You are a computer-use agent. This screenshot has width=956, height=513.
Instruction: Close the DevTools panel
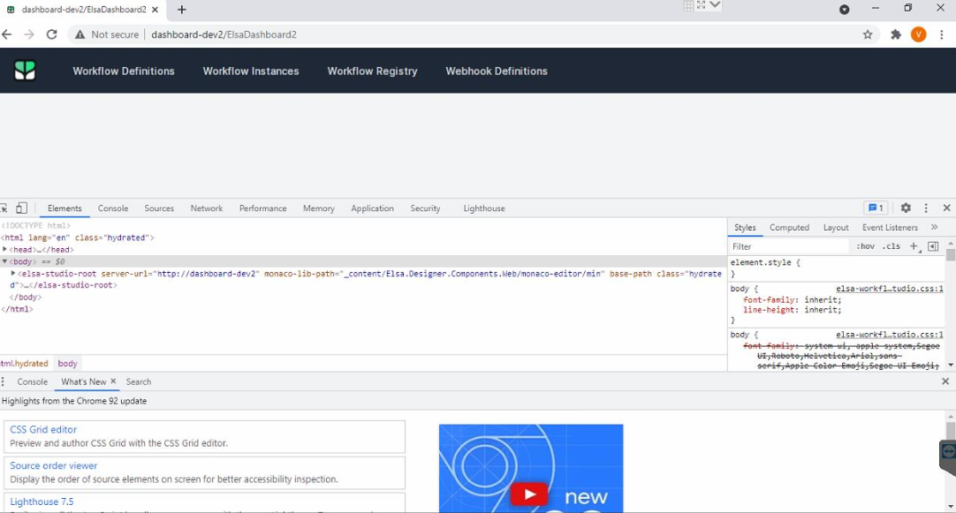[x=947, y=208]
